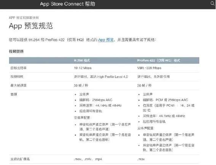Follow the App 预览 hyperlink
This screenshot has height=165, width=216.
[106, 40]
